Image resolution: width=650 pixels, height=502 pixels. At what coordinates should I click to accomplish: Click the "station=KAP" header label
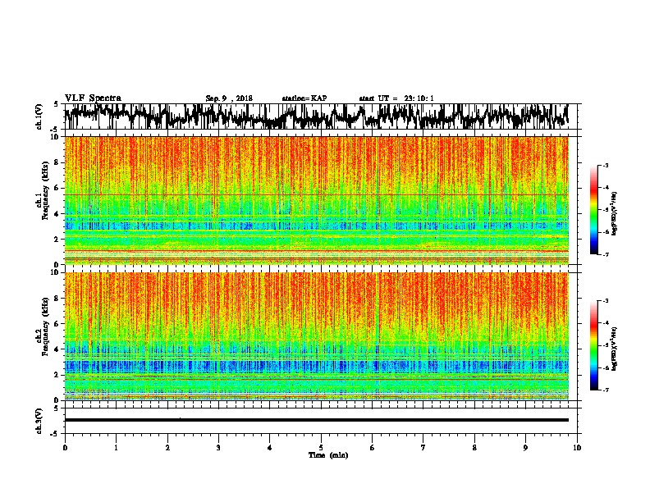tap(304, 98)
